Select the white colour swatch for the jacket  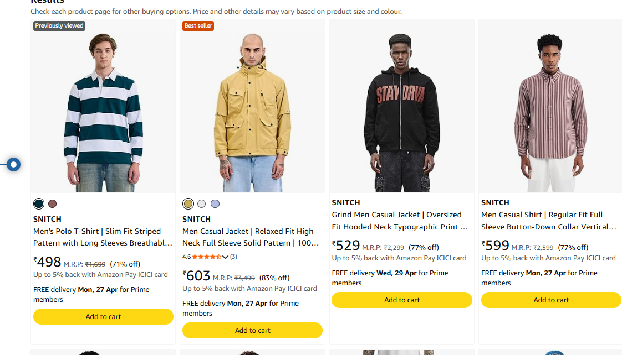point(202,203)
